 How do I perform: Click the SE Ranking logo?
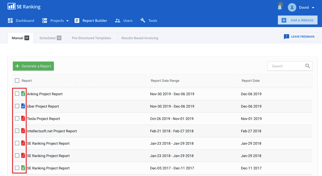(x=24, y=7)
